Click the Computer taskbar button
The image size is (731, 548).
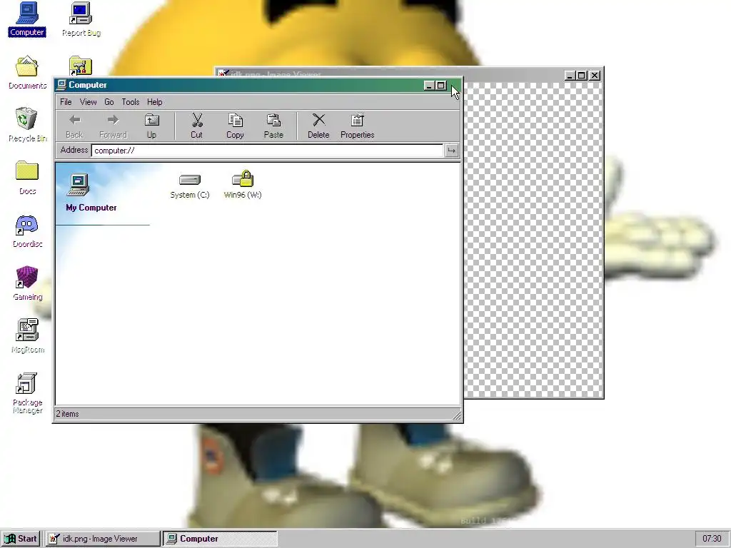pos(220,539)
